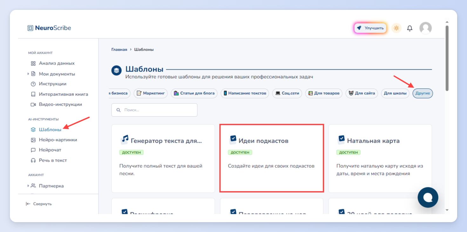Click the vertical page scrollbar thumb

(447, 58)
